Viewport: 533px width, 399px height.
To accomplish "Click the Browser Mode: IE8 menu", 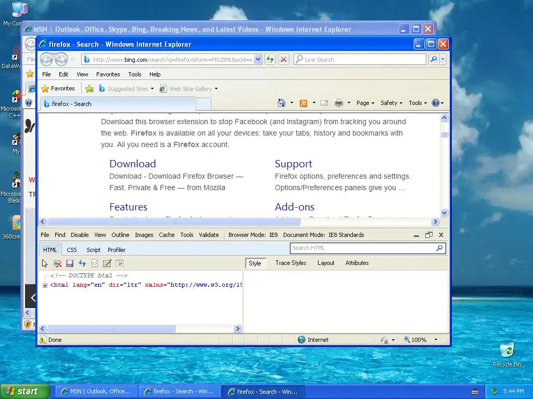I will (x=253, y=235).
